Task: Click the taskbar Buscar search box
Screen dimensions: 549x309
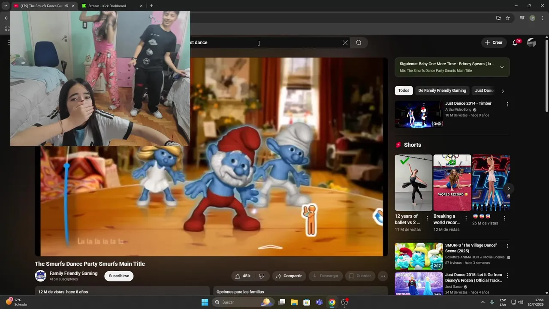Action: tap(243, 302)
